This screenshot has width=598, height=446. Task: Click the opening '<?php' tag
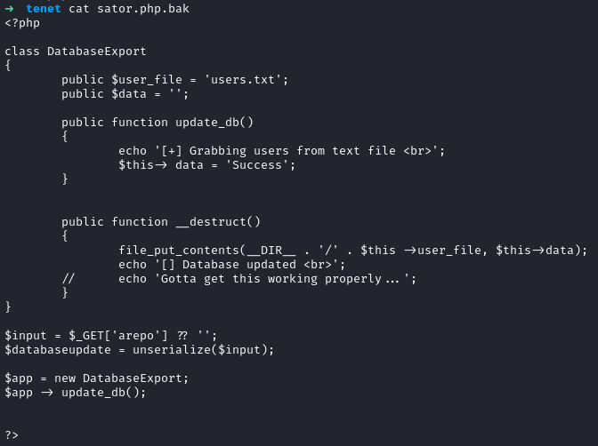[22, 23]
